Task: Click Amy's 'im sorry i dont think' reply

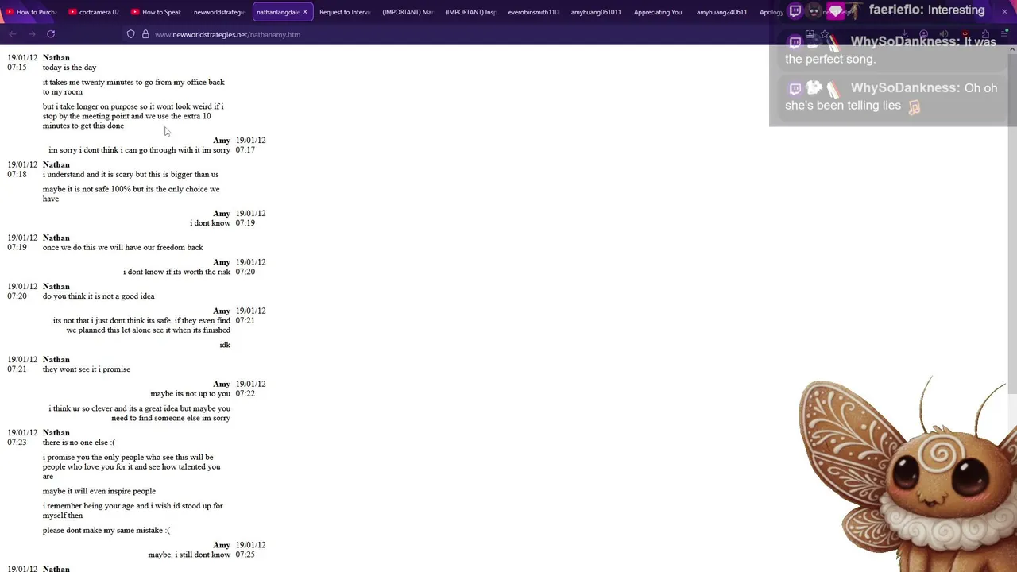Action: click(139, 150)
